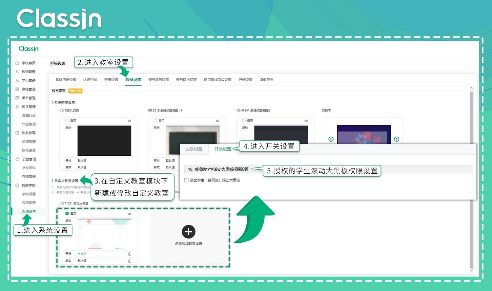Open 权限设置 in sidebar
This screenshot has height=291, width=492.
(29, 203)
